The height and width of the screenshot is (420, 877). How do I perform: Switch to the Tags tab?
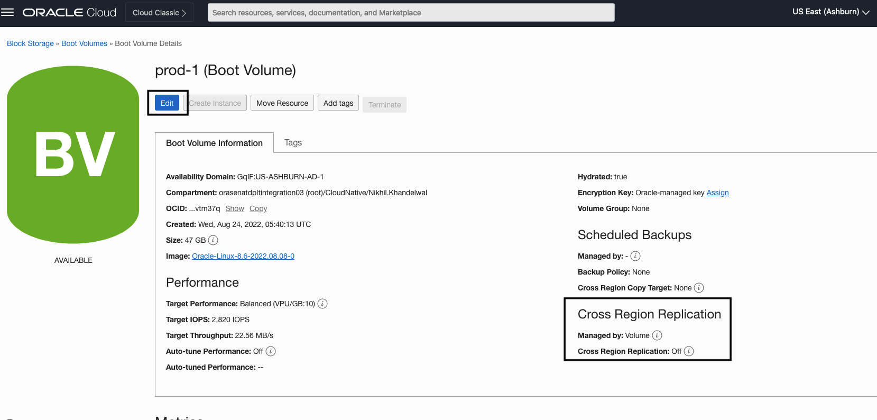pyautogui.click(x=293, y=142)
